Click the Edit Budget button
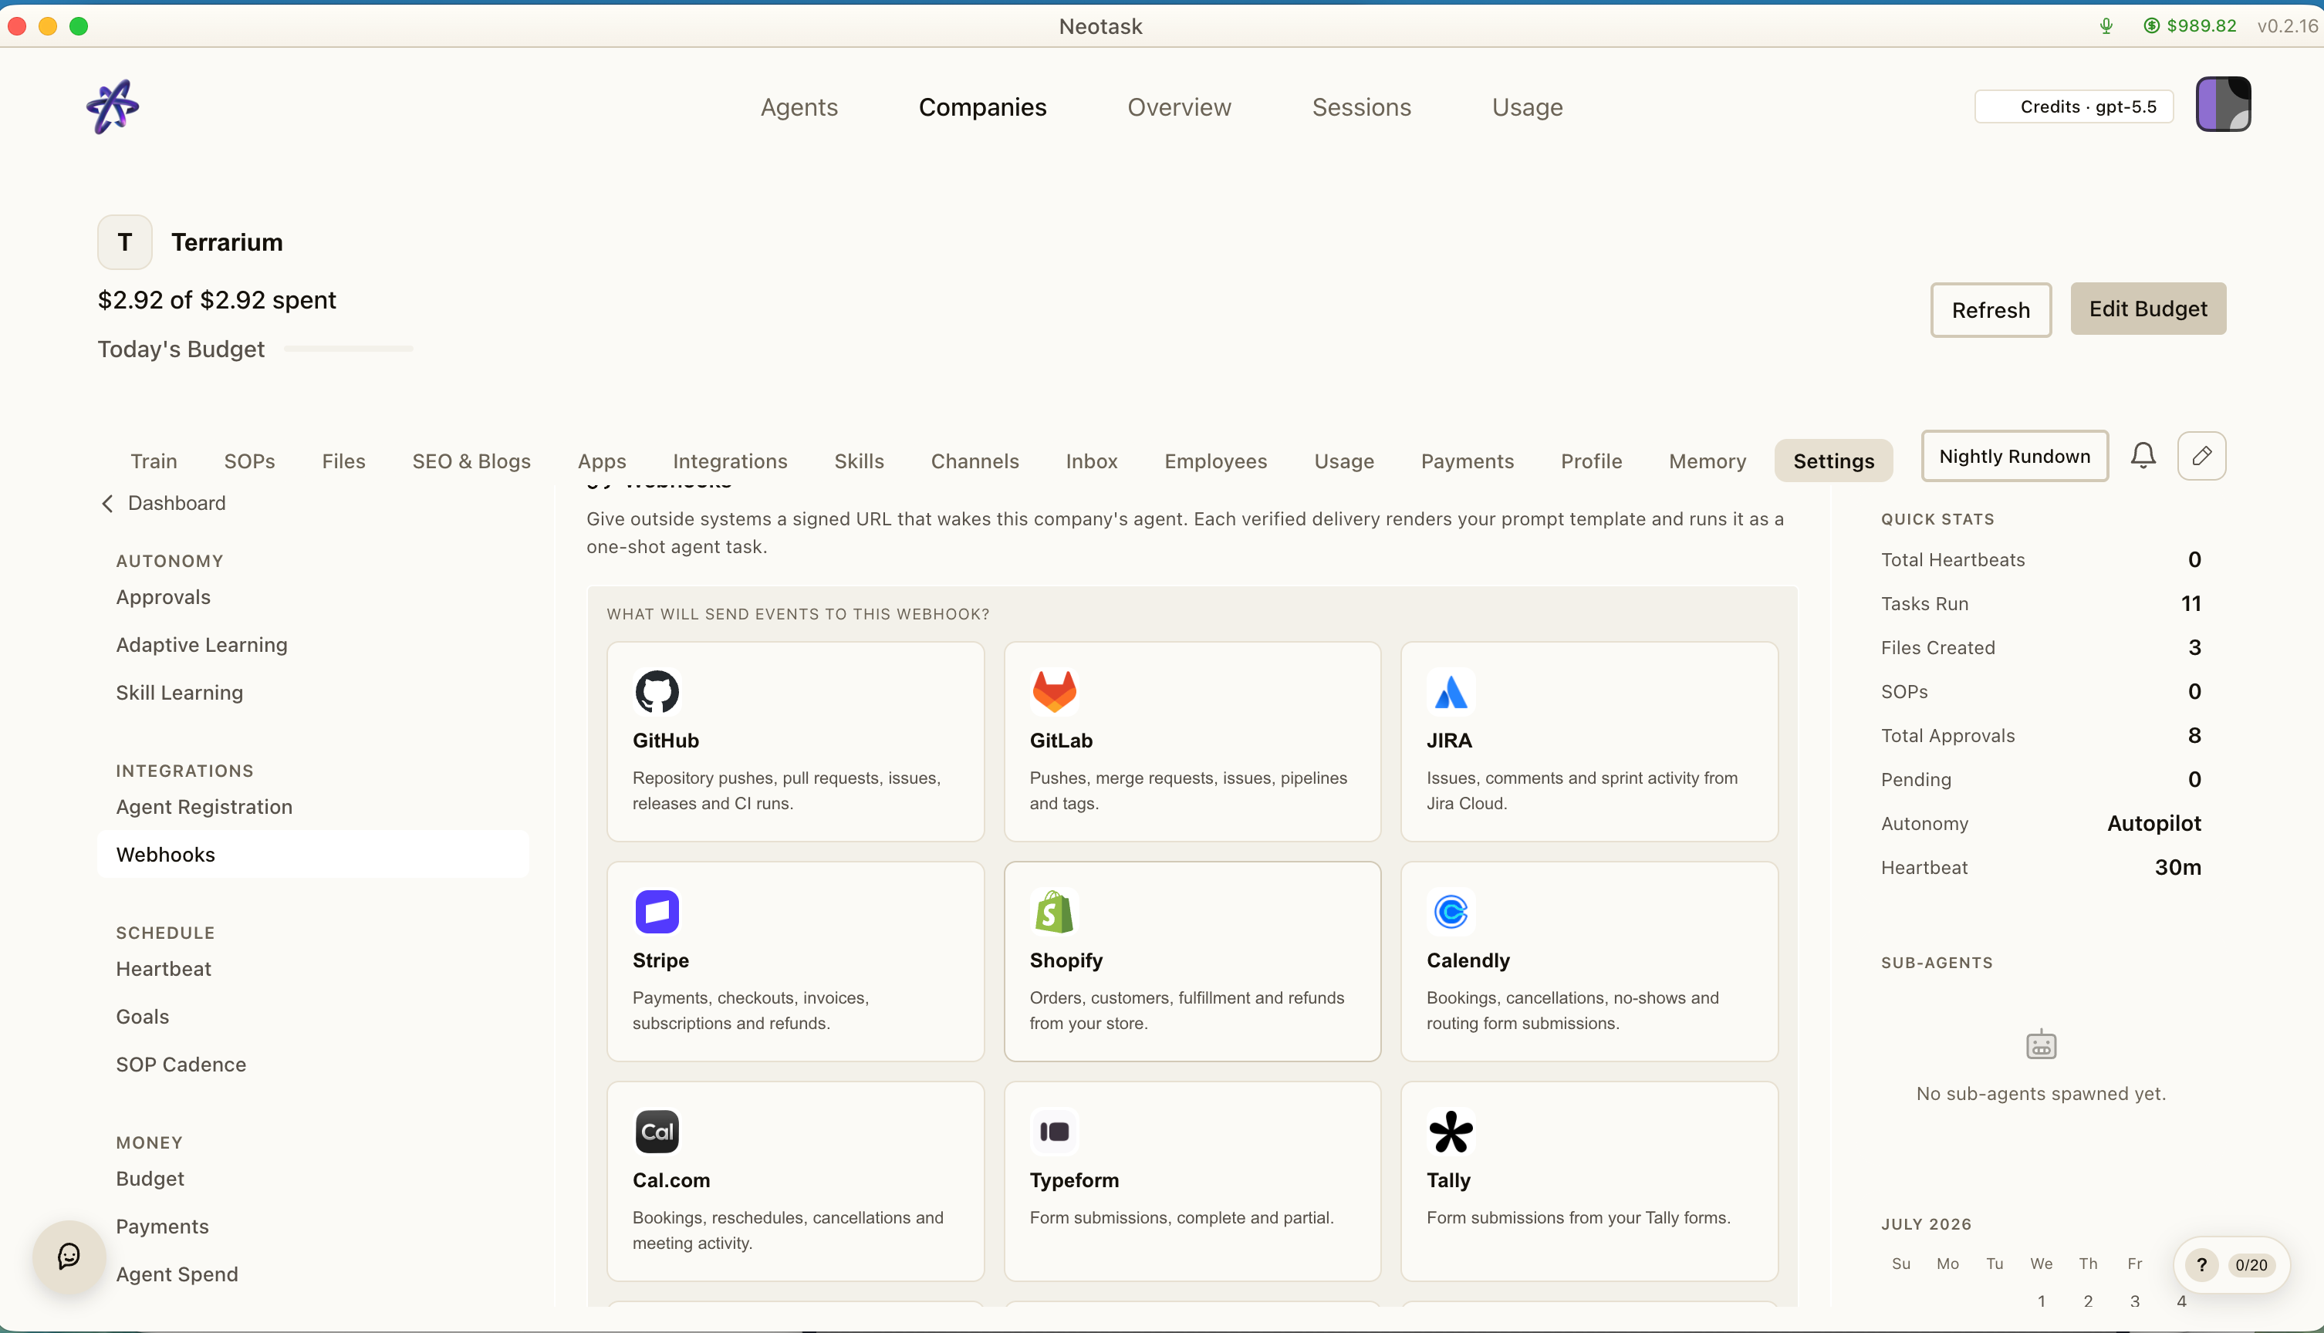The width and height of the screenshot is (2324, 1333). pyautogui.click(x=2147, y=309)
